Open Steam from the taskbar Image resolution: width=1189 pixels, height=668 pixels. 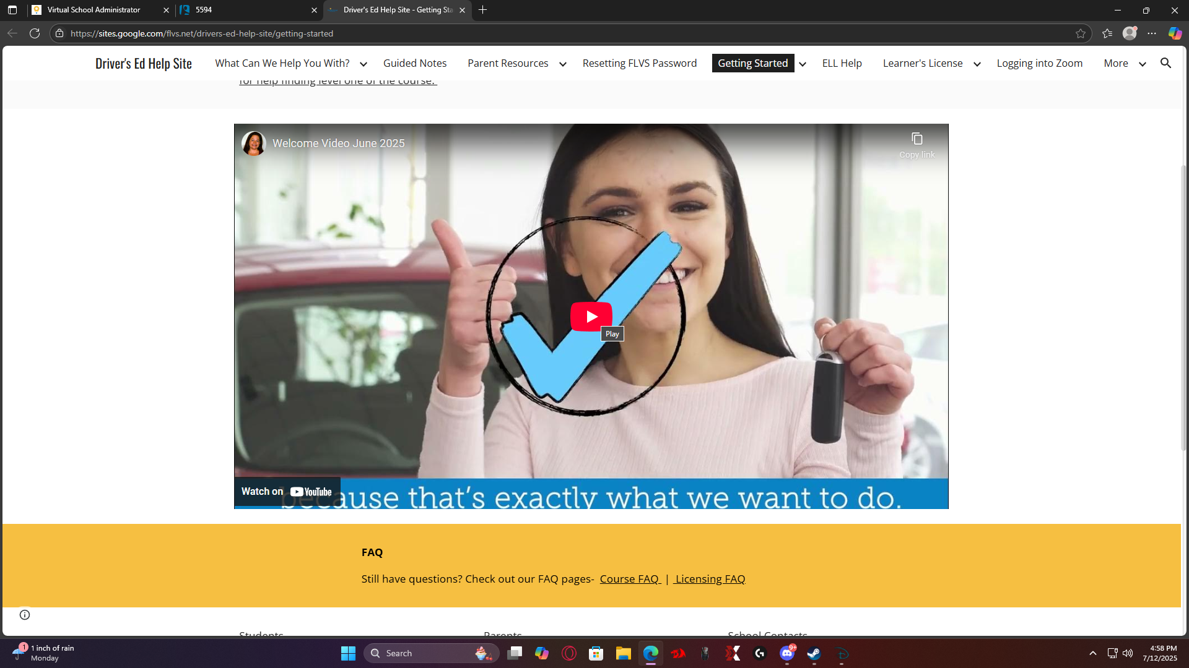(x=814, y=653)
